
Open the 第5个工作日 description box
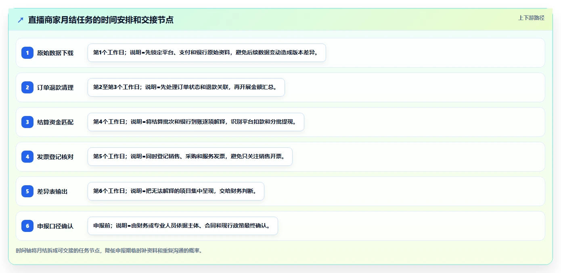pyautogui.click(x=190, y=157)
